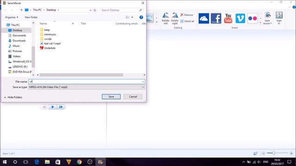Click This PC in the address path

[37, 10]
